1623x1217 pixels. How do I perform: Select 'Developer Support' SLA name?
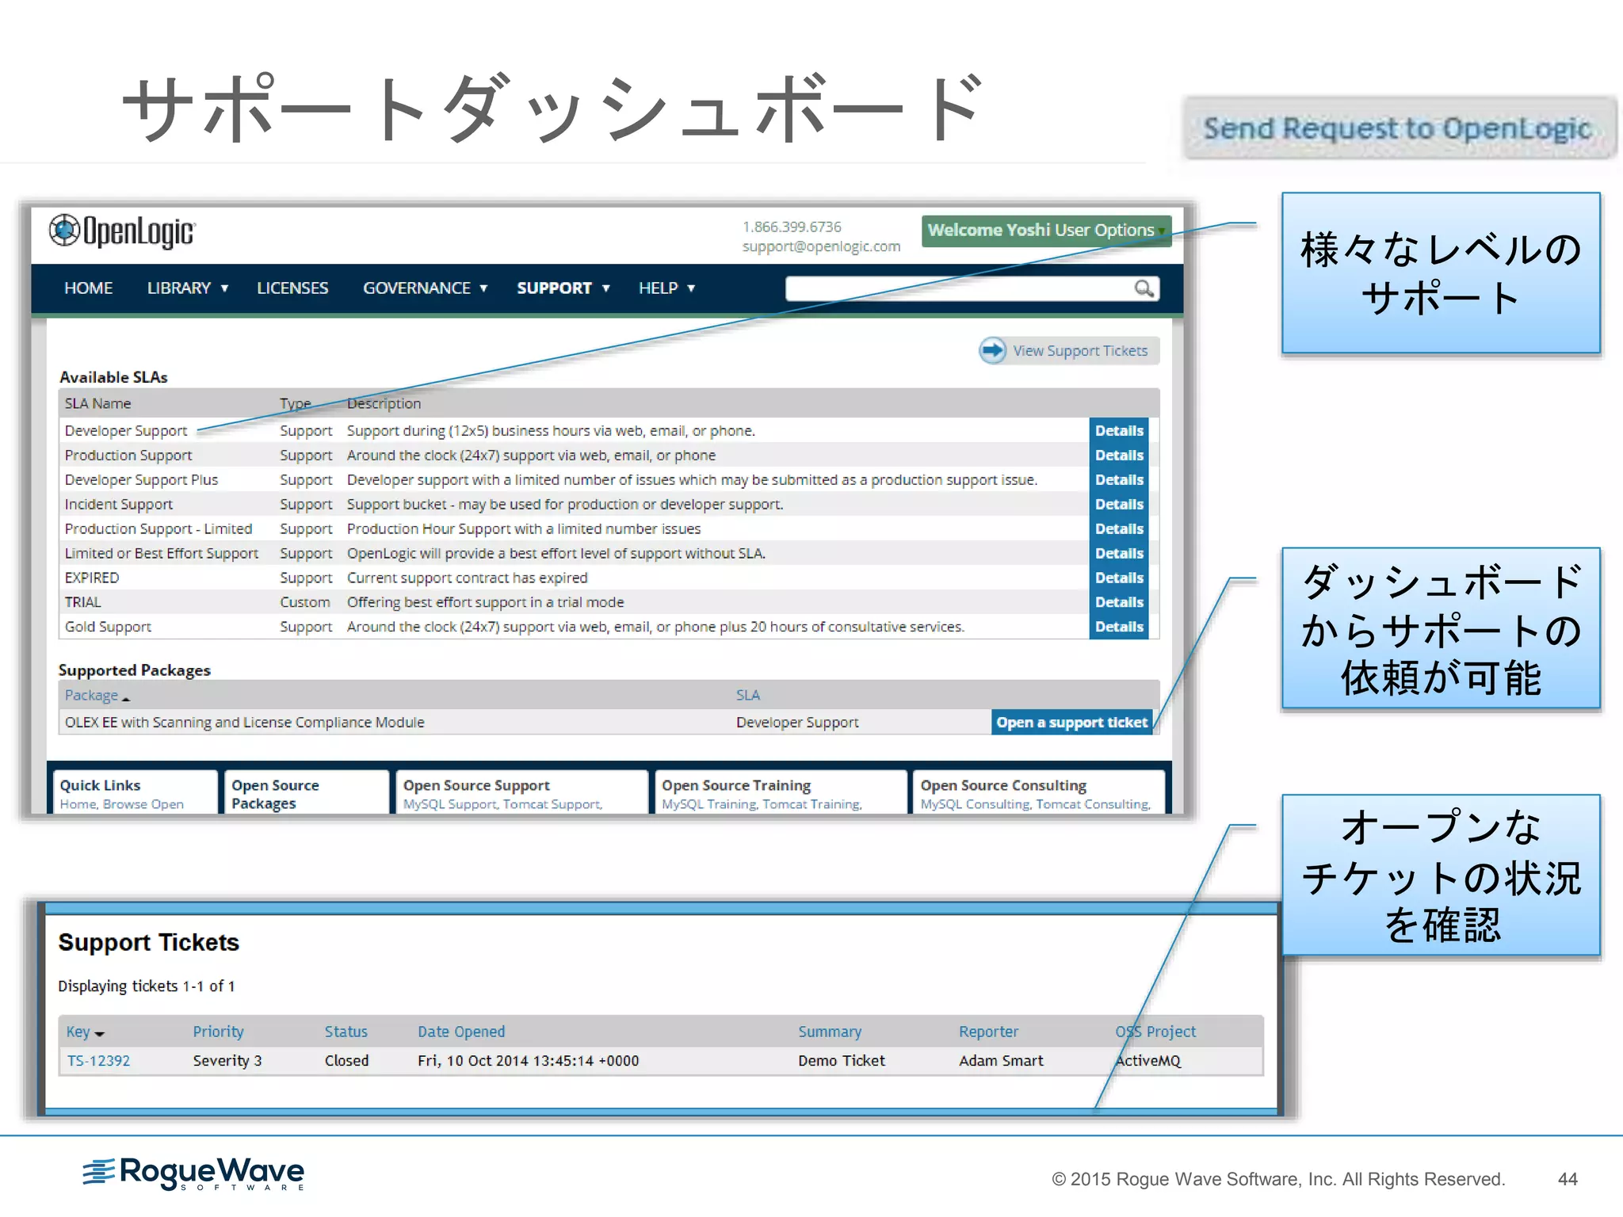[x=126, y=431]
